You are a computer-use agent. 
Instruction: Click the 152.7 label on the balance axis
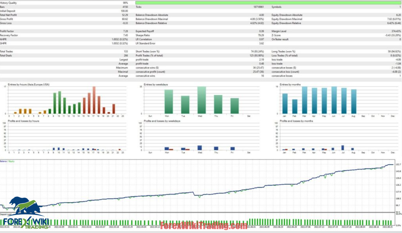pyautogui.click(x=398, y=164)
